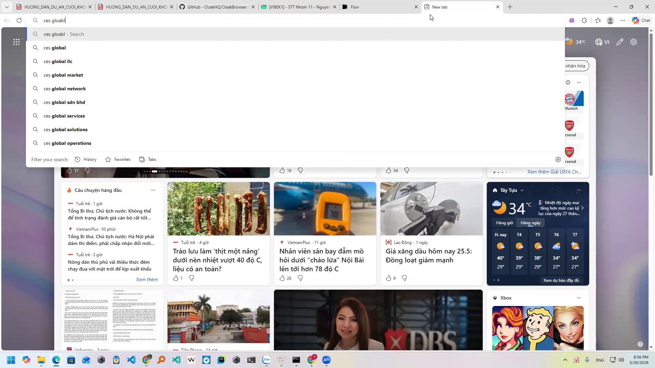
Task: Click info icon on the sports card
Action: coord(568,82)
